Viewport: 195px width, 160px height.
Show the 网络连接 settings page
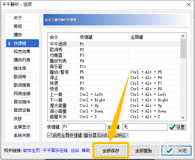22,94
